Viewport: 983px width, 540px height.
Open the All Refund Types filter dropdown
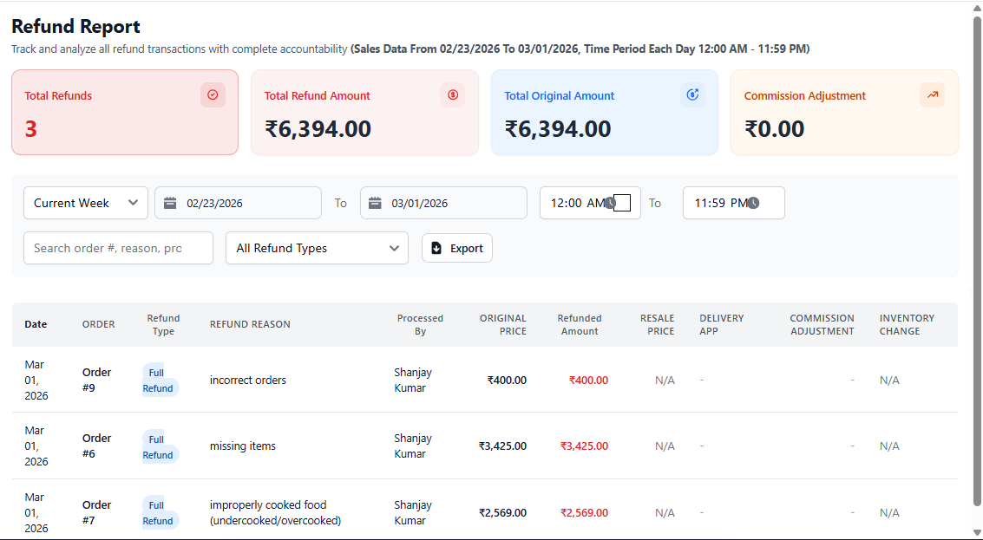click(x=317, y=247)
